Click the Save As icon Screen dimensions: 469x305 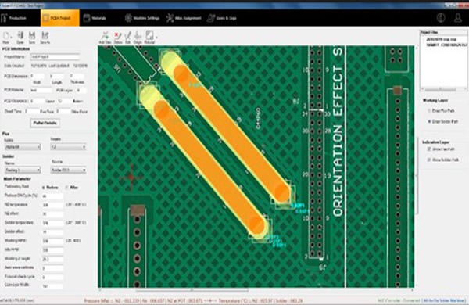[x=45, y=36]
